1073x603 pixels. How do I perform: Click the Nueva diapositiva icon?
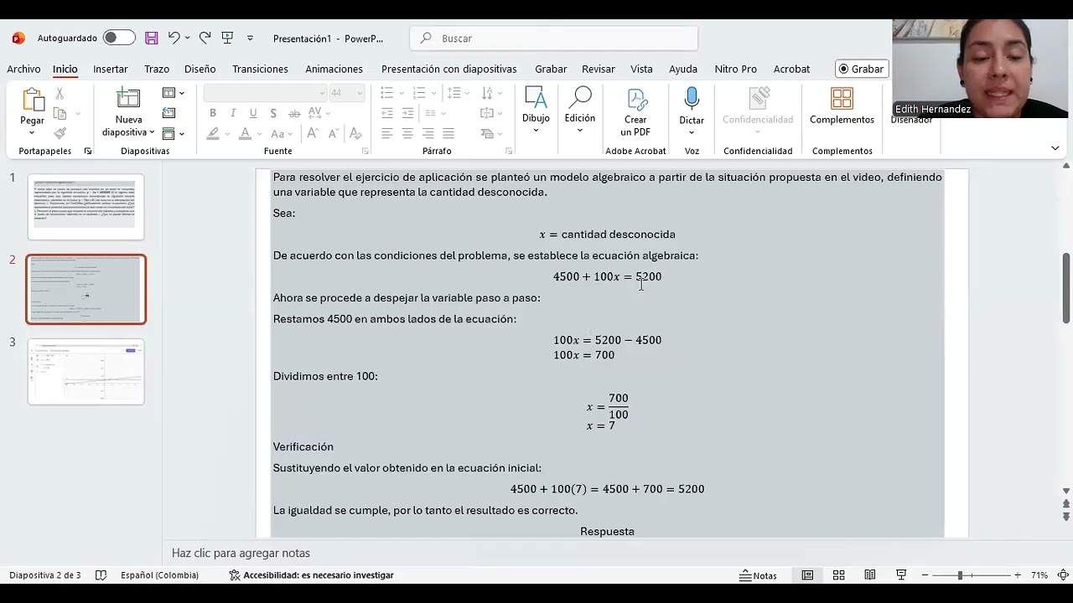pyautogui.click(x=128, y=98)
